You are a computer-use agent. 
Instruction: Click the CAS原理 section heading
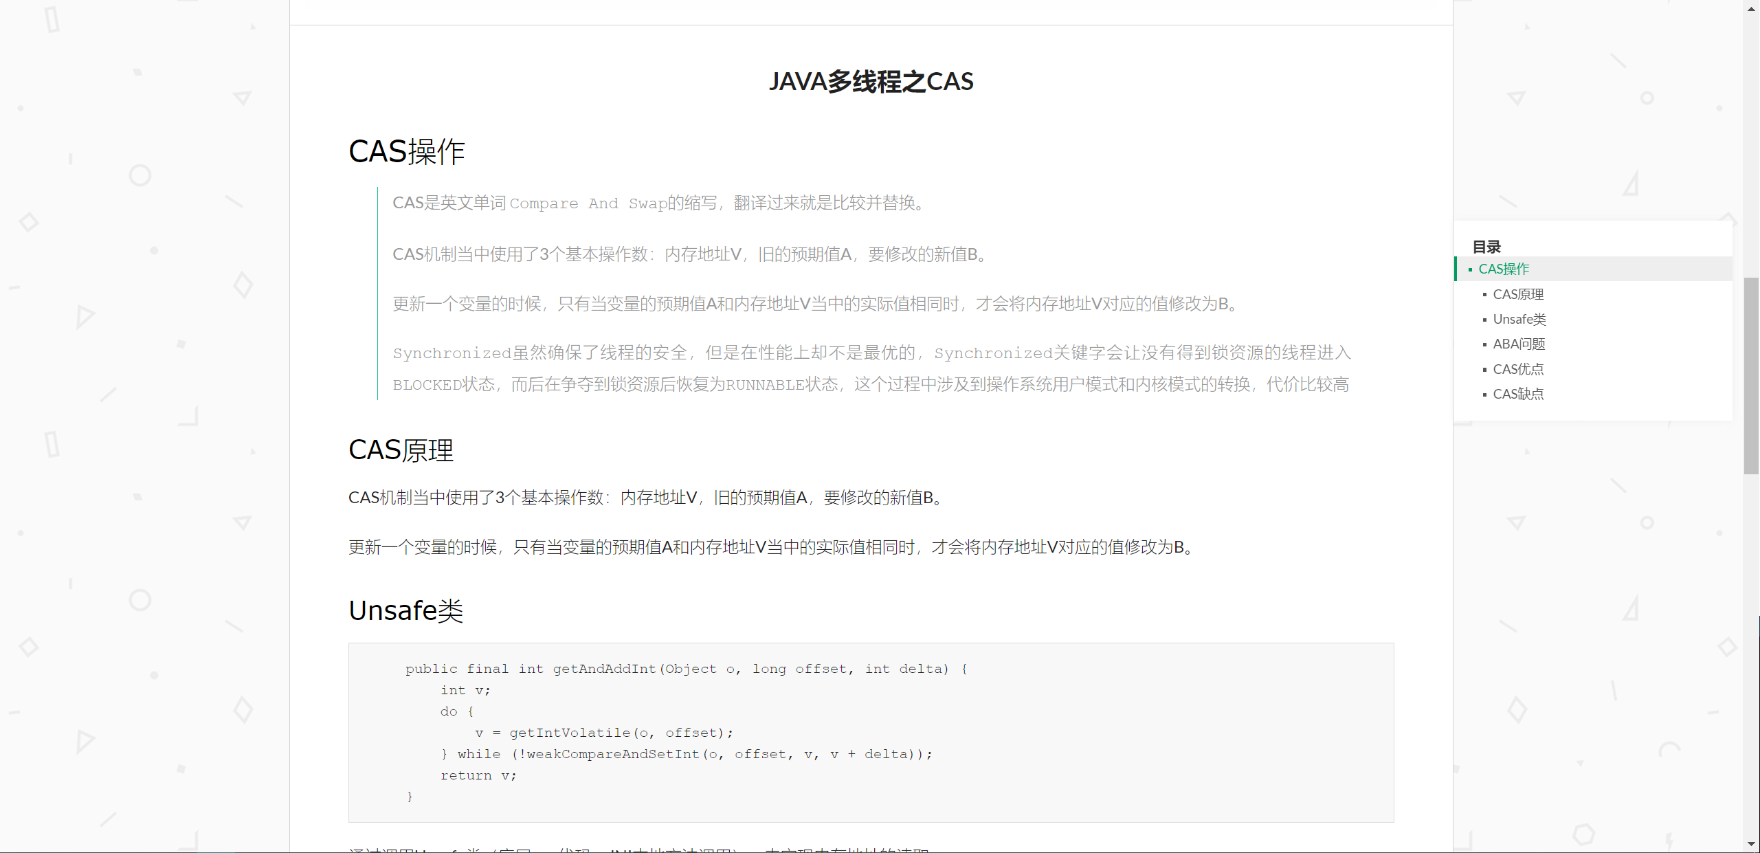pos(401,450)
